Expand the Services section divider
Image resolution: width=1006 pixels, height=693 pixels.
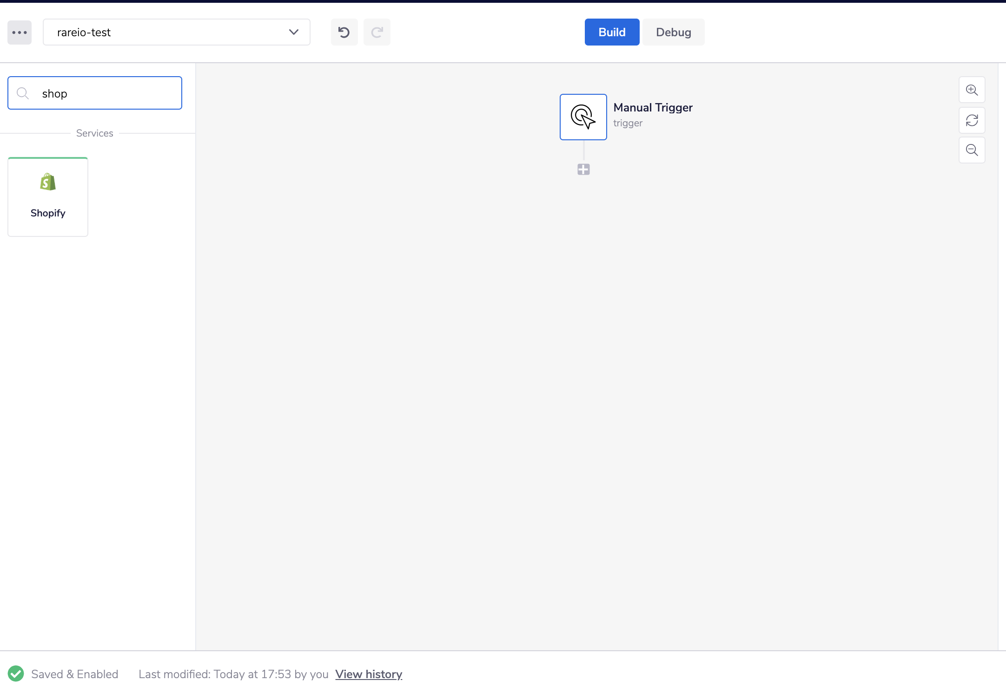[x=94, y=133]
